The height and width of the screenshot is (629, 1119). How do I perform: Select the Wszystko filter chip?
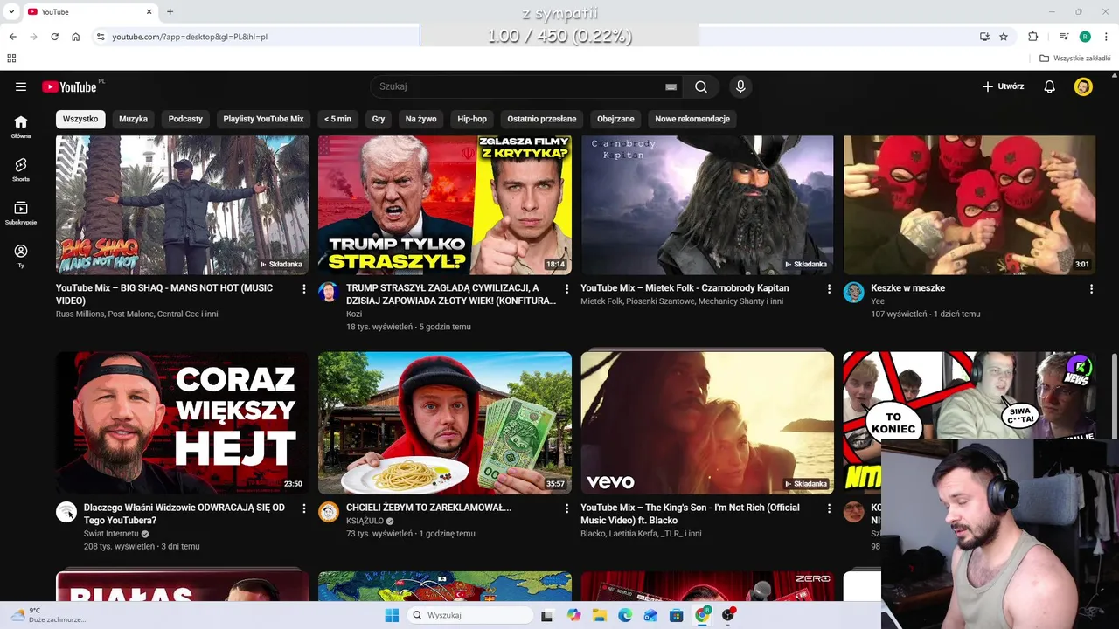[80, 119]
